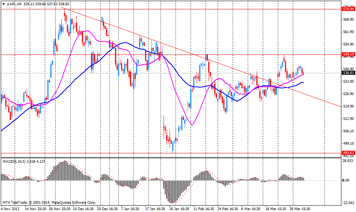Select the horizontal resistance line at 574.94
The image size is (356, 212).
(x=170, y=9)
